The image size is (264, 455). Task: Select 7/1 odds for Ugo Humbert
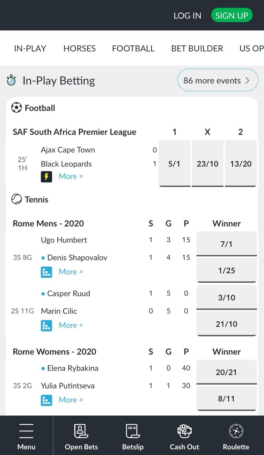(226, 244)
